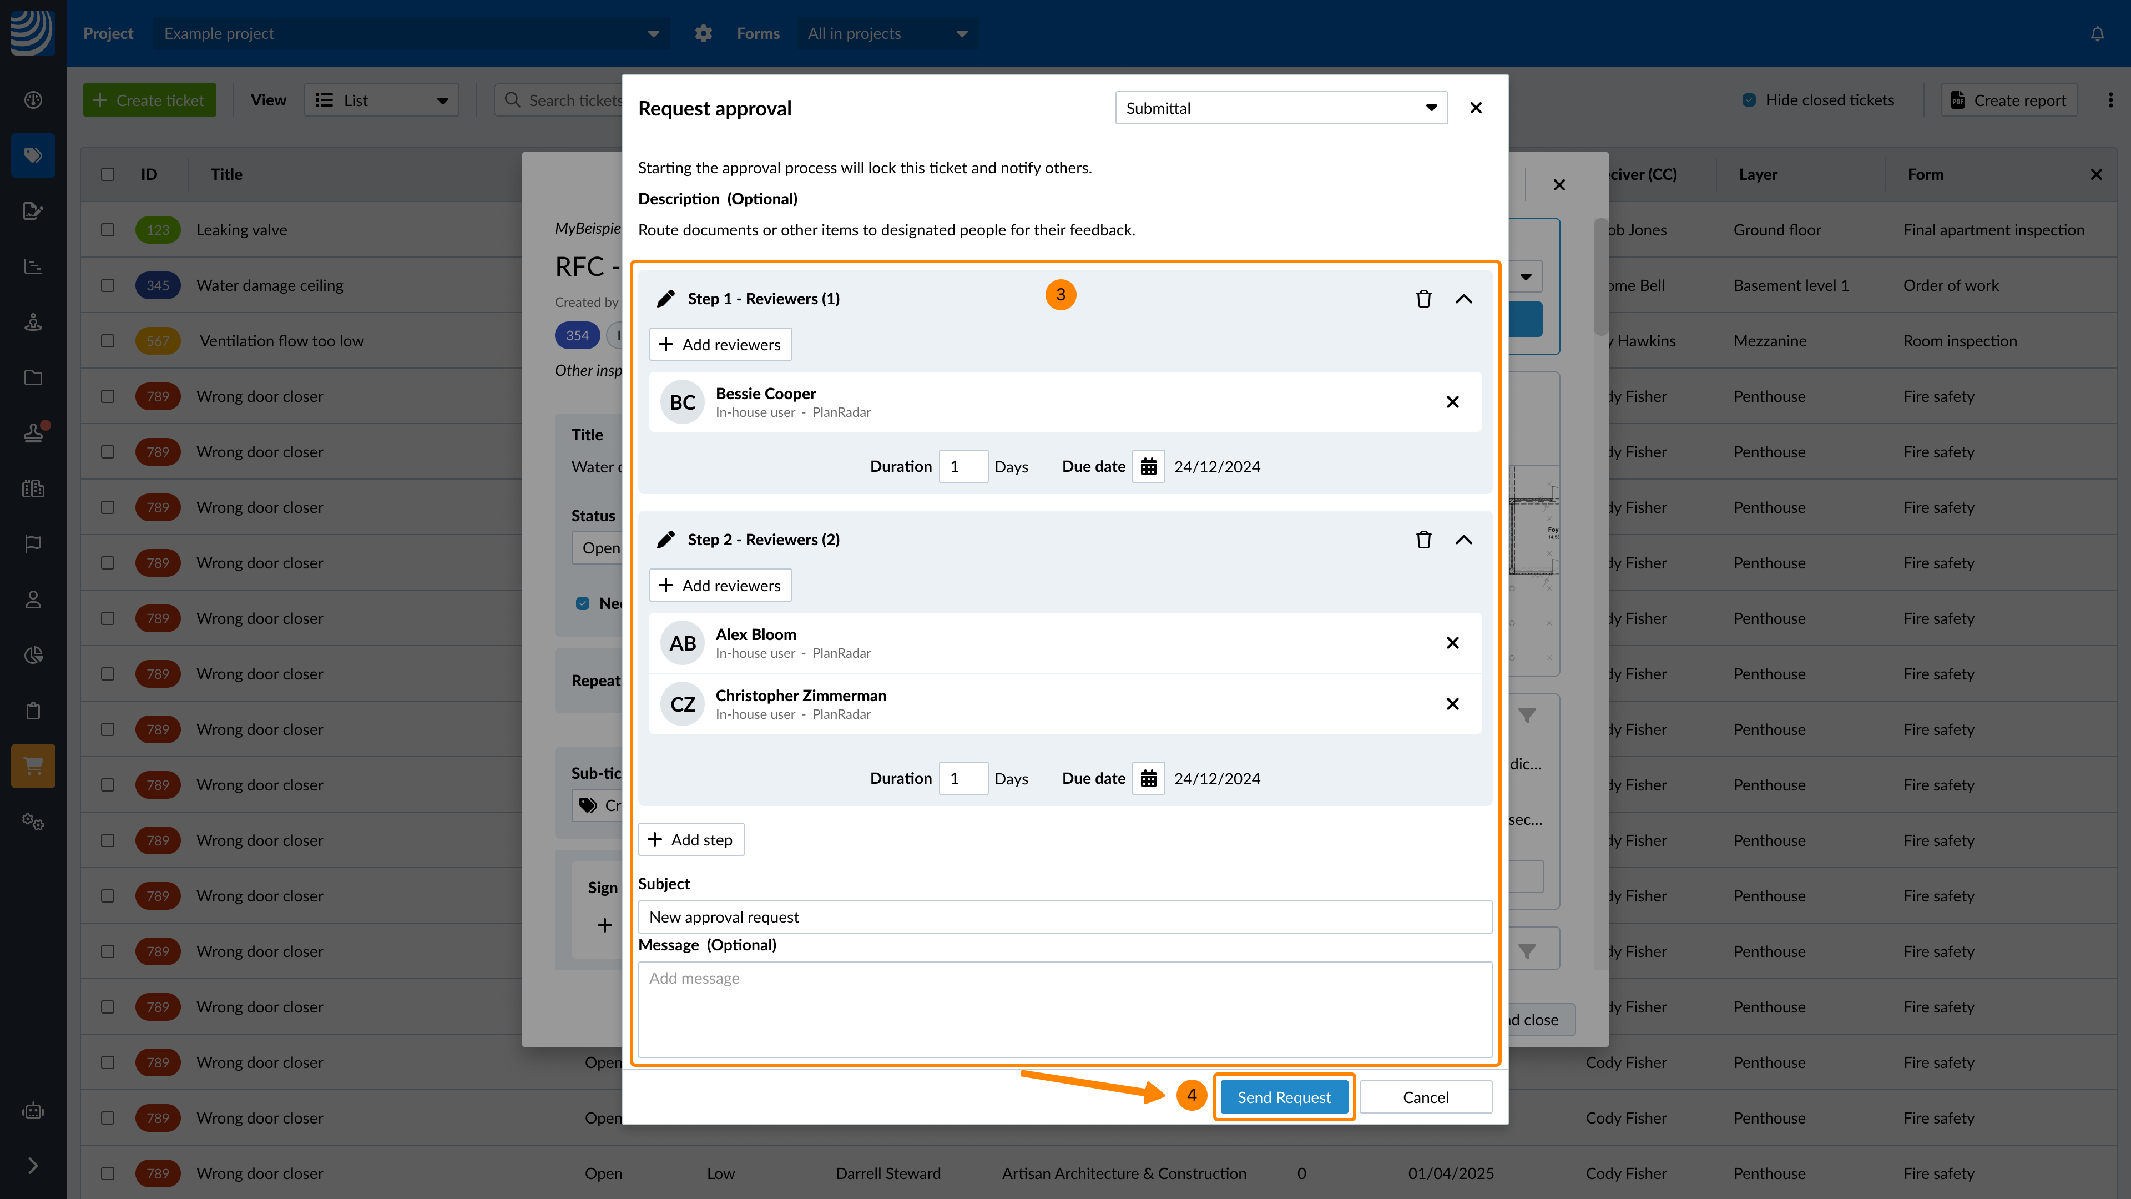The height and width of the screenshot is (1199, 2131).
Task: Collapse Step 2 reviewers section
Action: 1463,540
